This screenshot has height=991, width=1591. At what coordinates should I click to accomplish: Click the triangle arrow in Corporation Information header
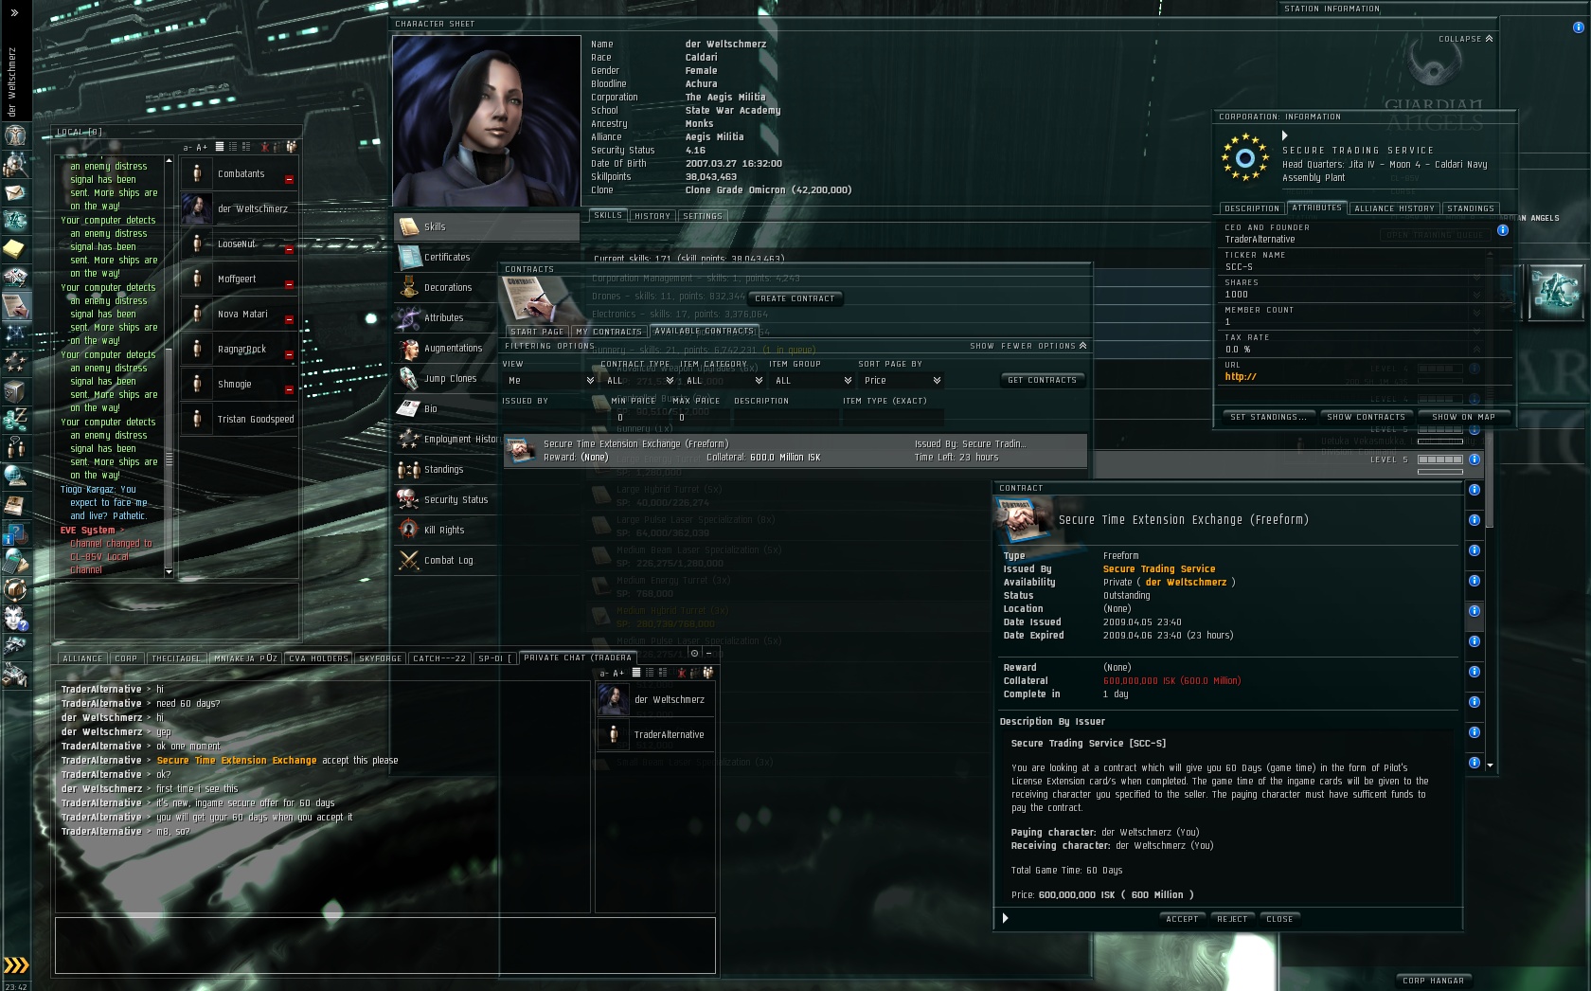point(1284,135)
